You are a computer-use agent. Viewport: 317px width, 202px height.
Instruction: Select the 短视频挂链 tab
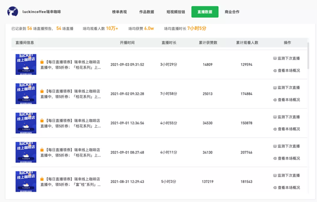[x=175, y=12]
